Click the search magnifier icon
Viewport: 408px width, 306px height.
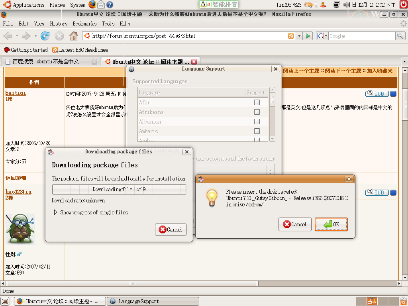click(x=400, y=36)
